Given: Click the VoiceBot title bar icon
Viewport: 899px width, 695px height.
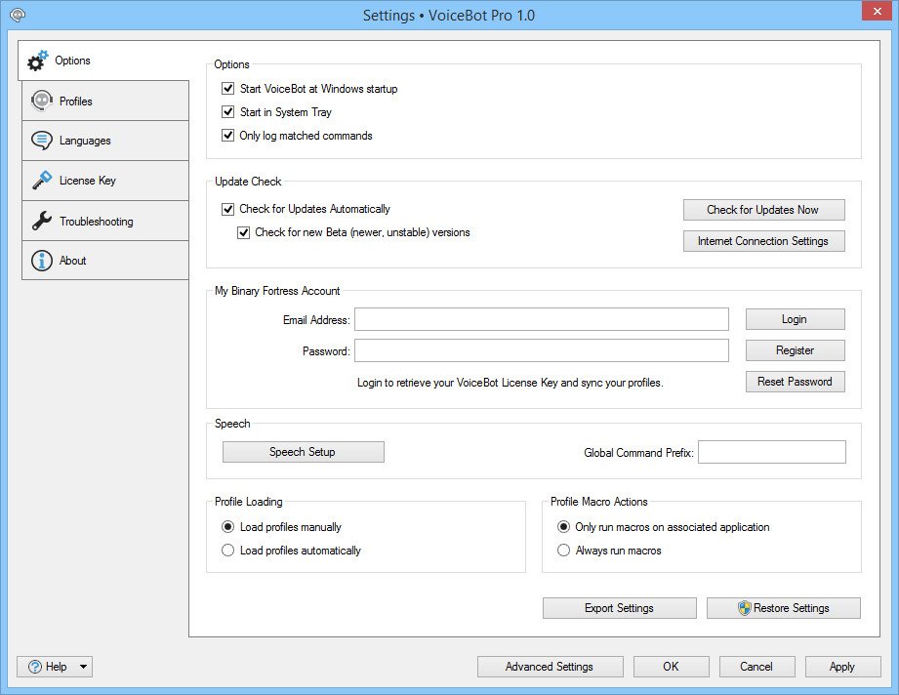Looking at the screenshot, I should (x=17, y=15).
